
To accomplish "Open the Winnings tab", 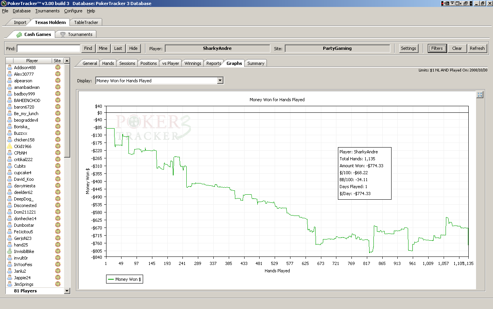I will pyautogui.click(x=193, y=63).
